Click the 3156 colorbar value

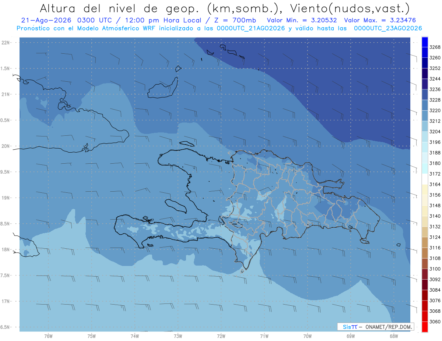pos(435,195)
